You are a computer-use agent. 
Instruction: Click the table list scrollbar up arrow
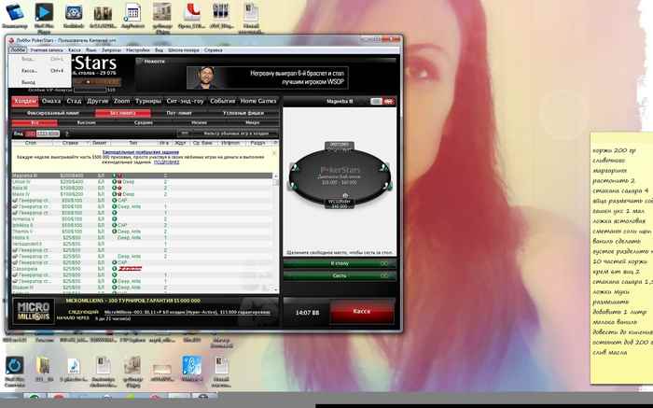click(275, 176)
